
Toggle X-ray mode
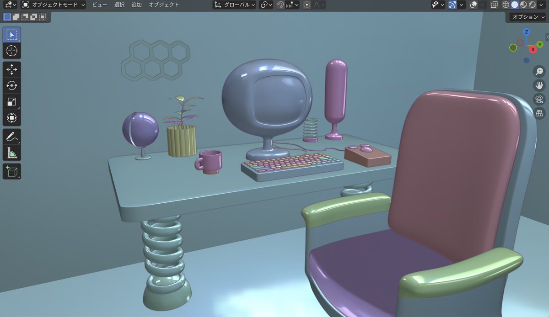tap(495, 5)
